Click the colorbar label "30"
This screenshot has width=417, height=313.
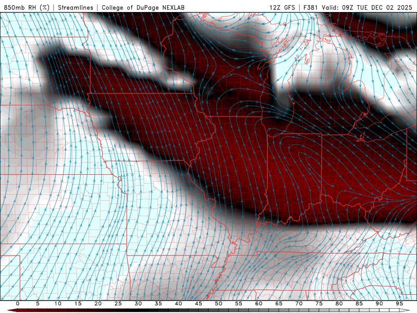click(x=138, y=304)
